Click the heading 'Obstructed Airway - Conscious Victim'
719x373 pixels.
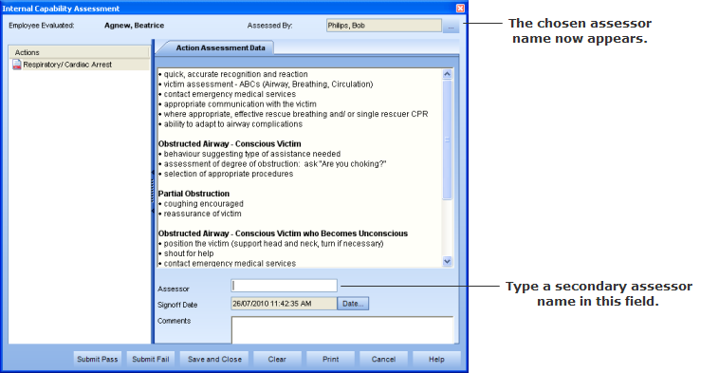tap(230, 144)
